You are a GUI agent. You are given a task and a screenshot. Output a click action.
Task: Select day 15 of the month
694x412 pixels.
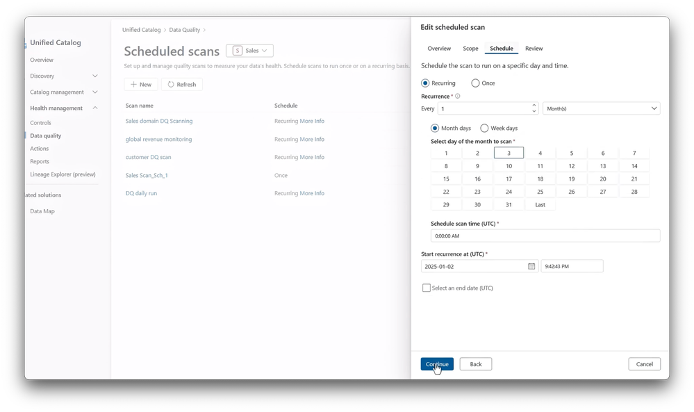(x=446, y=179)
